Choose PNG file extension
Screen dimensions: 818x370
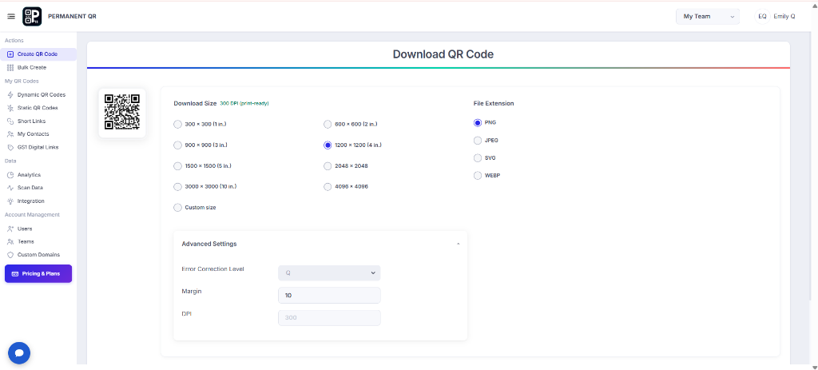click(478, 123)
